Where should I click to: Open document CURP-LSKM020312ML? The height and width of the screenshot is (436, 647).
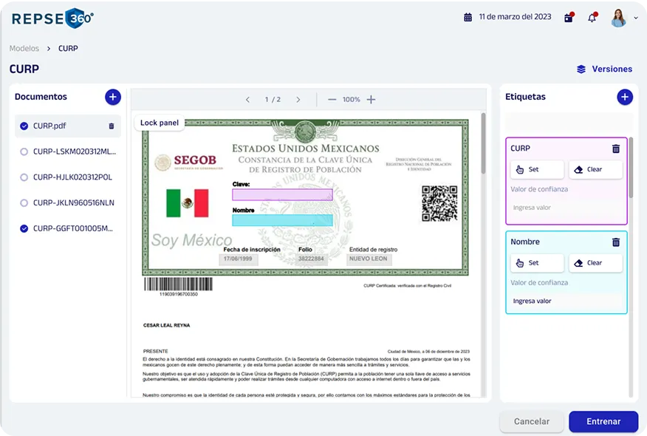tap(75, 151)
